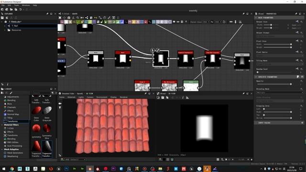Click the histogram icon in 2D view toolbar
306x172 pixels.
point(187,97)
